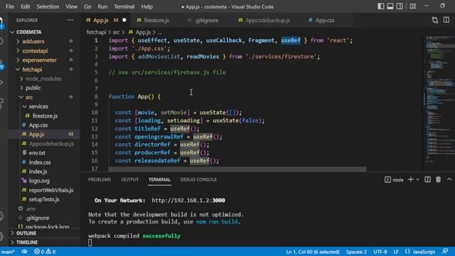The height and width of the screenshot is (256, 455).
Task: Open feedback icon in status bar
Action: (x=445, y=251)
